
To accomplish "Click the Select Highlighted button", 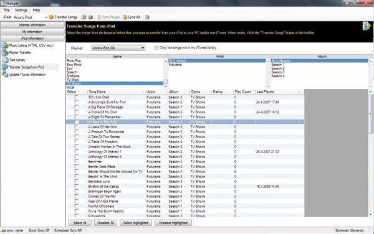I will point(136,223).
